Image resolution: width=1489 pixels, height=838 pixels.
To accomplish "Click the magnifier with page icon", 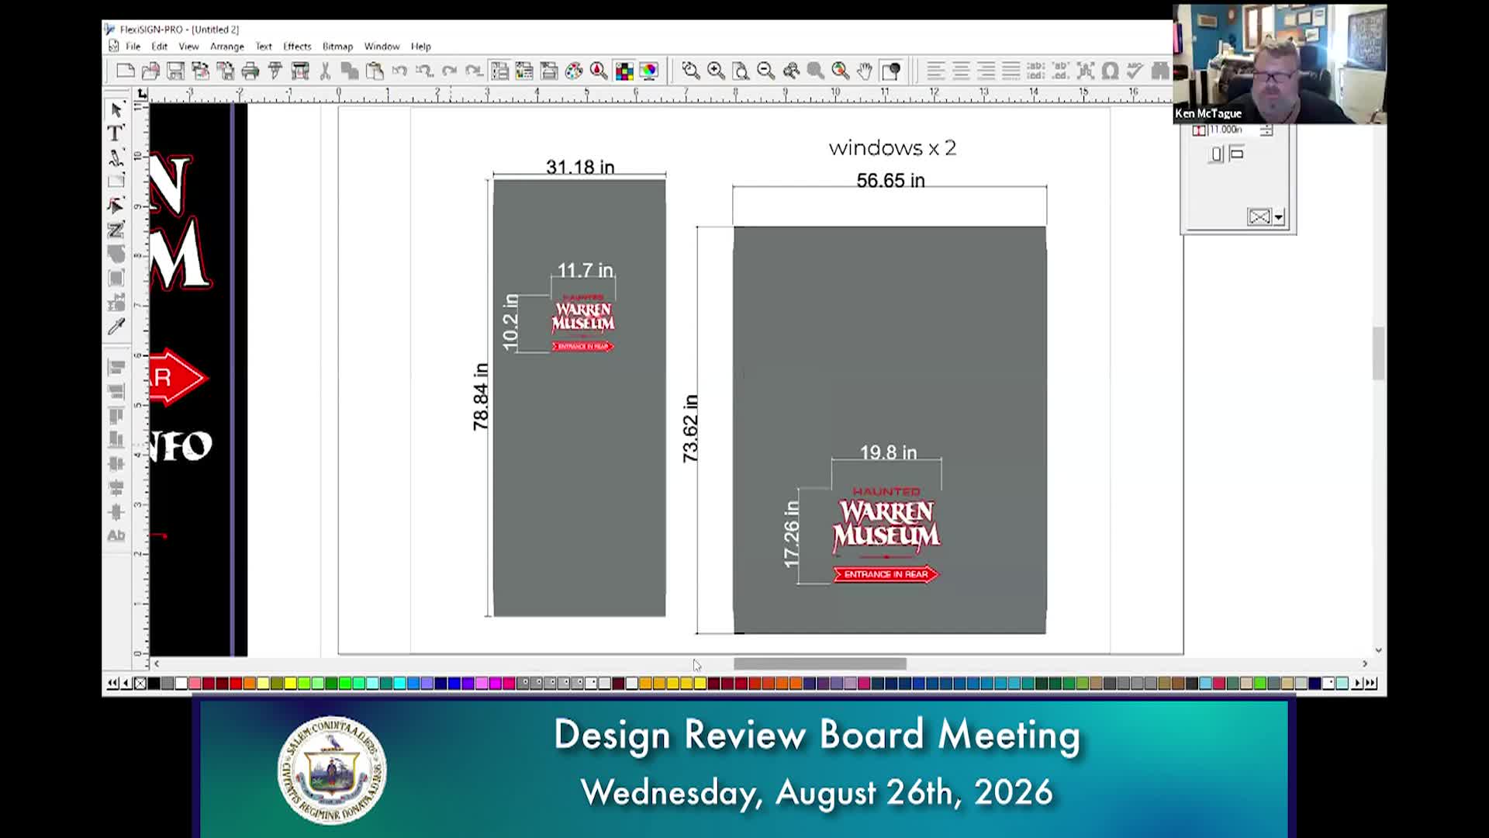I will [x=741, y=71].
